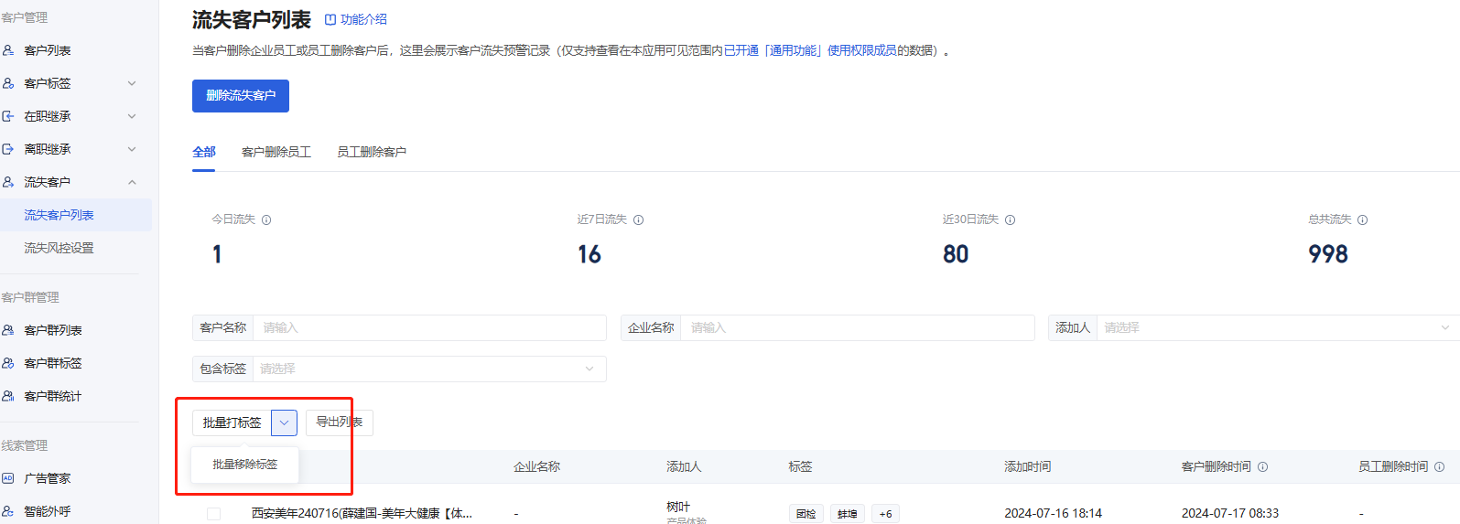The image size is (1460, 524).
Task: Click the 在职继承 sidebar icon
Action: (x=8, y=116)
